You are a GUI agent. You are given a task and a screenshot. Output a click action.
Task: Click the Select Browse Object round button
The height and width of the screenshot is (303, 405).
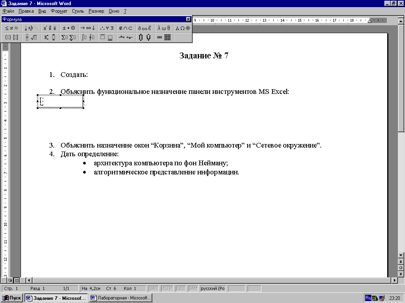[x=401, y=268]
